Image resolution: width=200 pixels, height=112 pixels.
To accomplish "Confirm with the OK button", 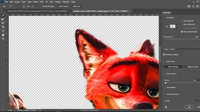I will click(x=189, y=107).
